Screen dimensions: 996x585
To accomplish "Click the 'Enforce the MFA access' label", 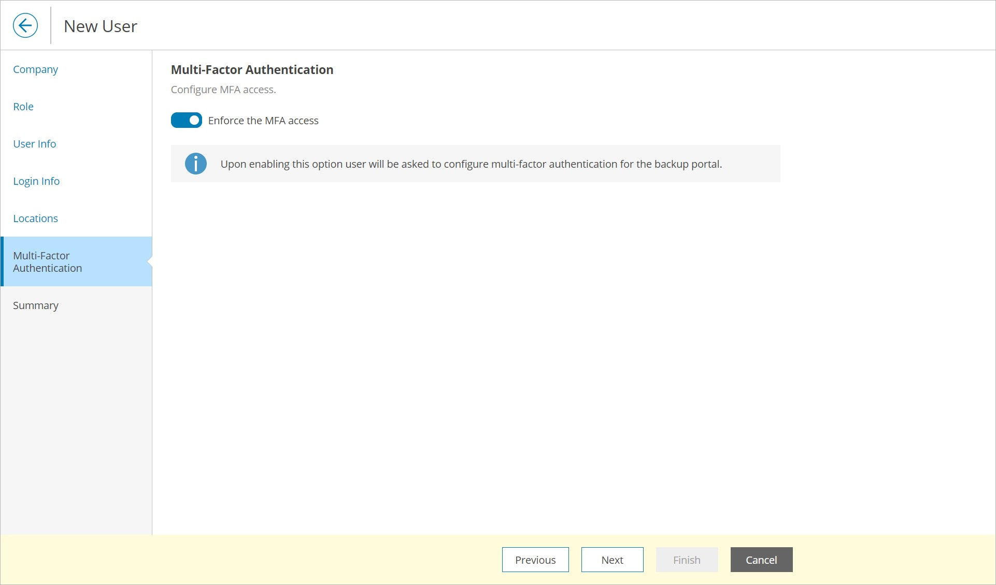I will click(263, 121).
